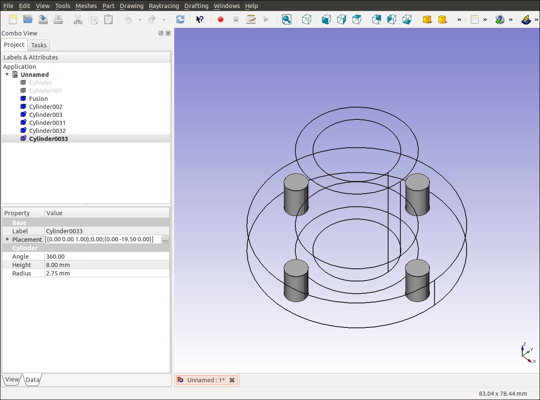Save the document via the Save icon
The height and width of the screenshot is (400, 540).
(x=43, y=19)
